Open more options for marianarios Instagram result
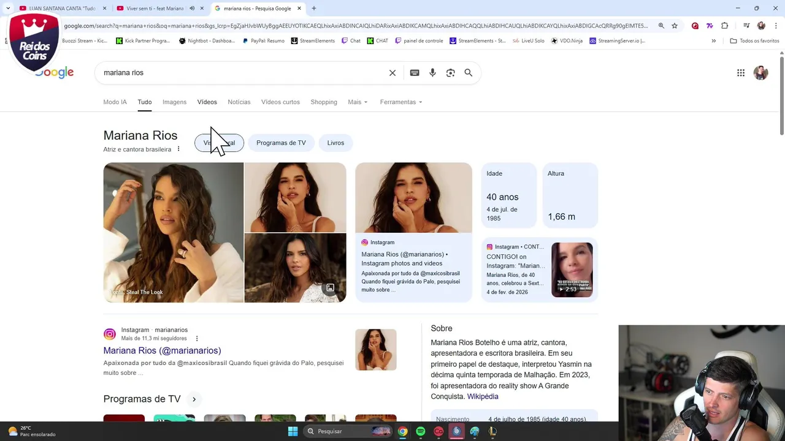 coord(197,338)
